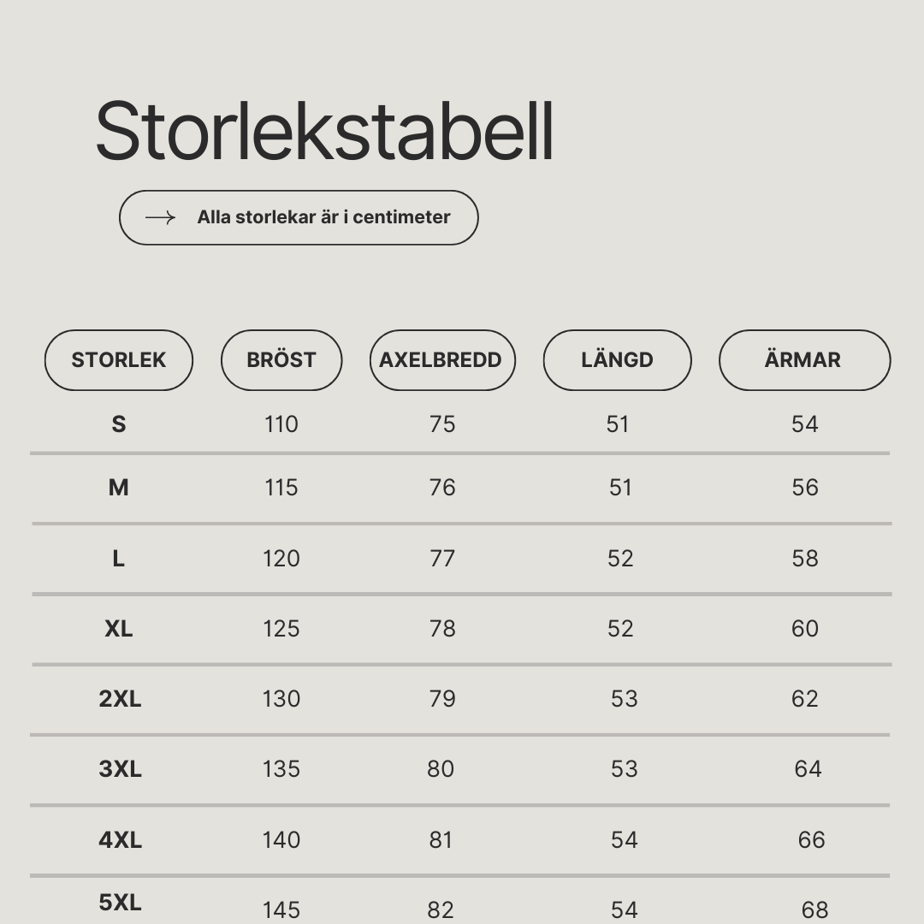Select the 3XL size row label
This screenshot has height=924, width=924.
point(121,769)
